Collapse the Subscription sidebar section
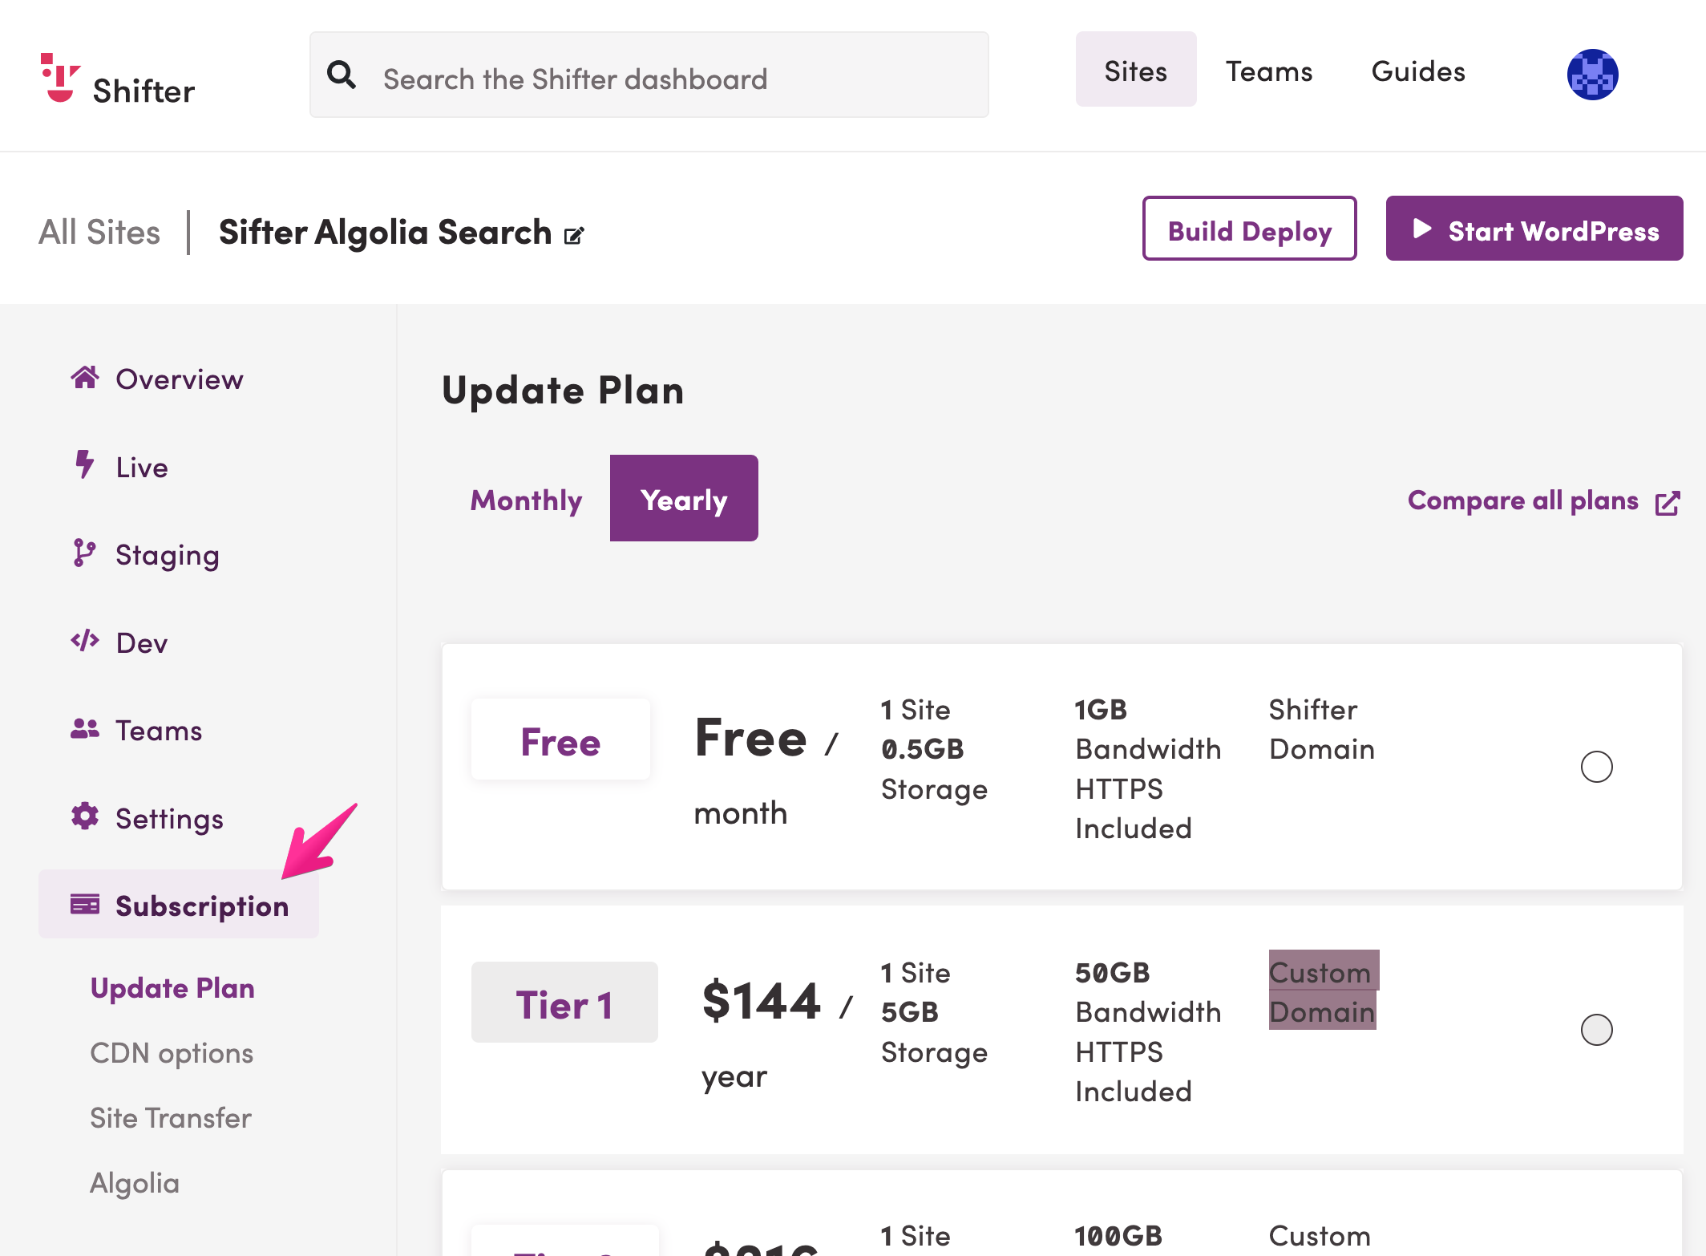Image resolution: width=1706 pixels, height=1256 pixels. [179, 905]
